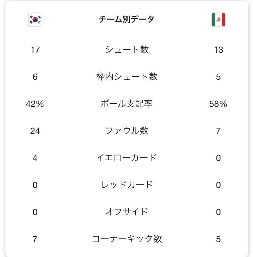Click South Korea's corner kick count 7

click(35, 239)
